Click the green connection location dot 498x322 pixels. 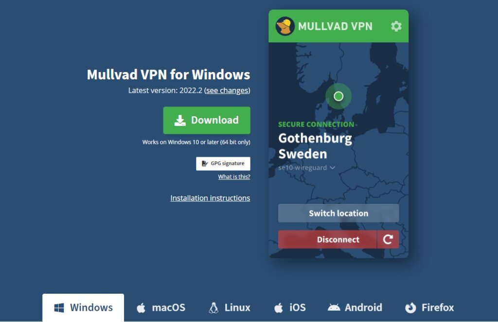coord(338,96)
